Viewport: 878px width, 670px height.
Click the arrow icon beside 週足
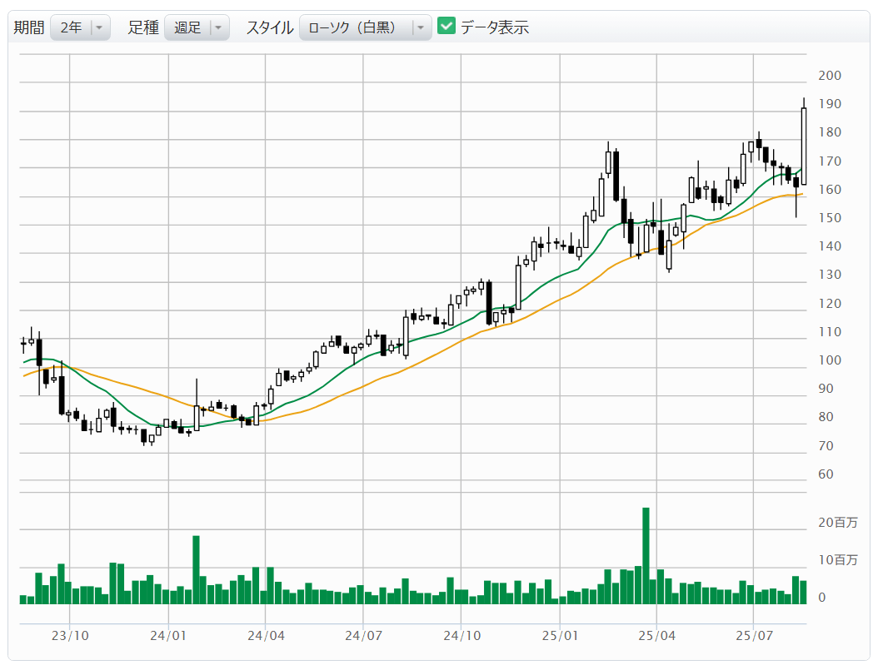pyautogui.click(x=218, y=27)
